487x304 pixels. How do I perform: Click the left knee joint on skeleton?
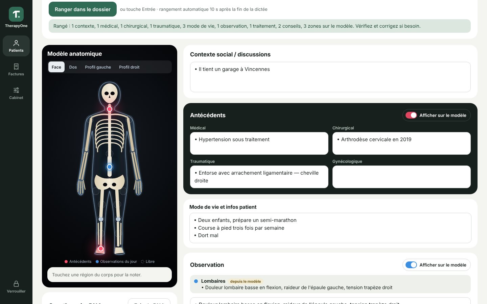[x=118, y=219]
